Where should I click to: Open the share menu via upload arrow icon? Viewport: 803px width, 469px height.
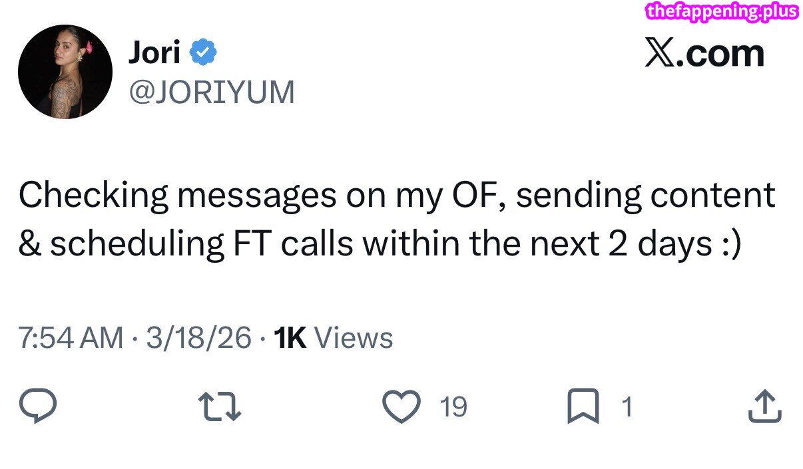point(764,406)
